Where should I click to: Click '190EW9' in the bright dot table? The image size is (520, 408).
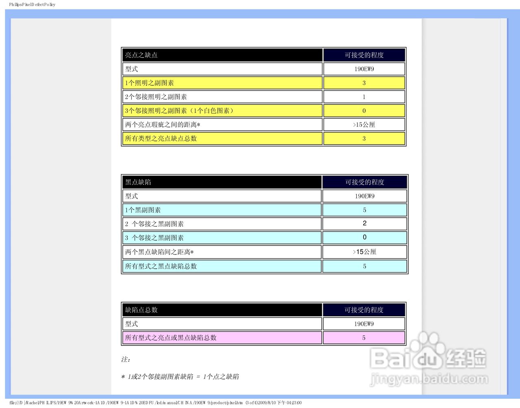pyautogui.click(x=364, y=69)
